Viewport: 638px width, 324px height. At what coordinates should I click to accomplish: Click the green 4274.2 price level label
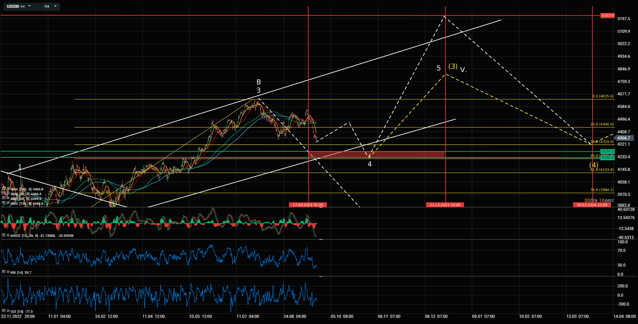point(608,151)
